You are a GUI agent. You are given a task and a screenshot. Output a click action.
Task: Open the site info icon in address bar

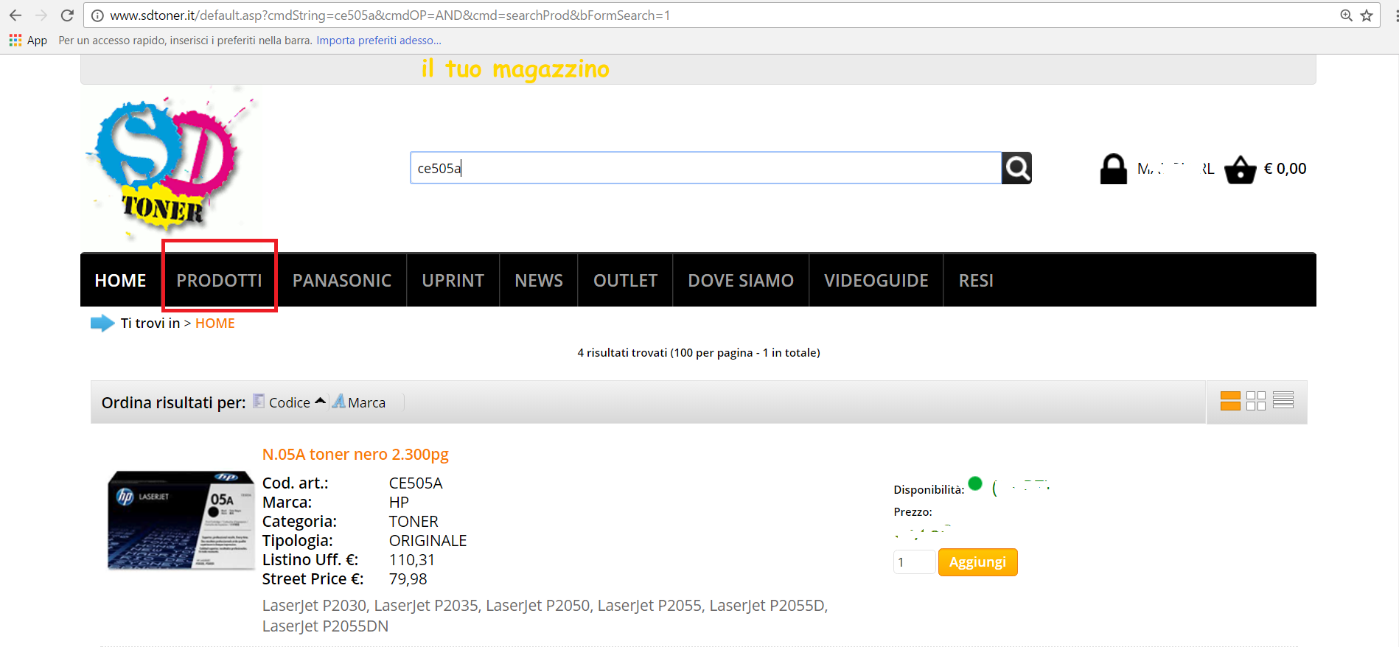tap(97, 15)
